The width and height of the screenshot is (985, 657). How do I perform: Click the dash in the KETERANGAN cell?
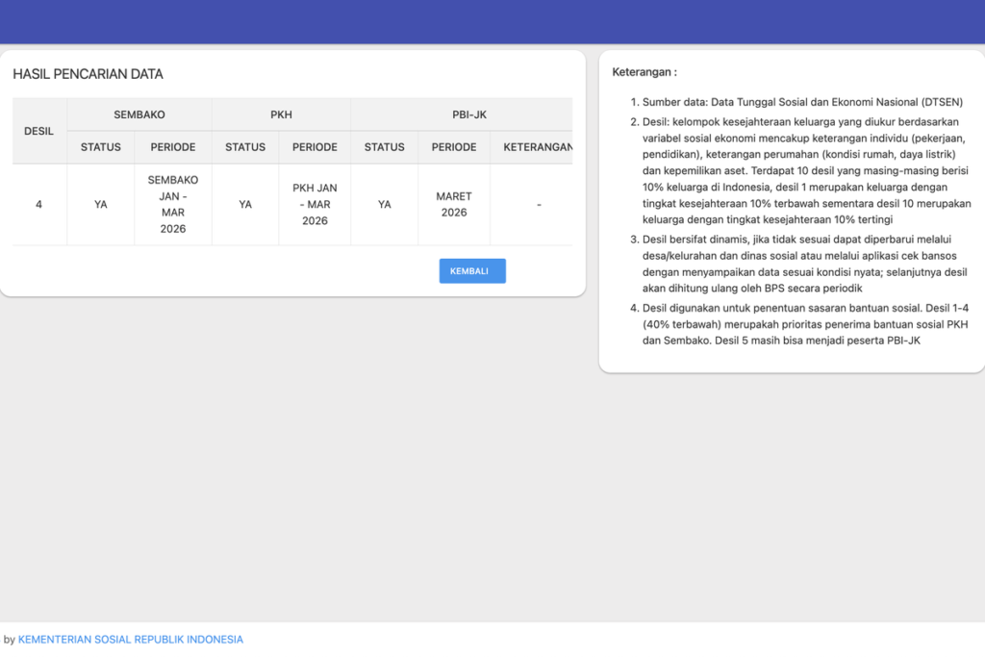[539, 204]
